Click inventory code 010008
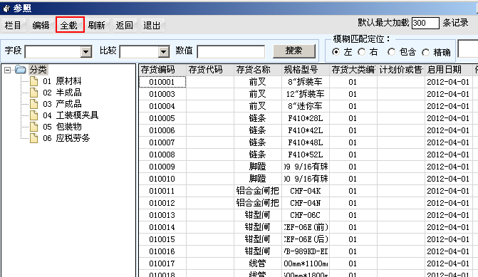Viewport: 478px width, 277px height. coord(162,155)
